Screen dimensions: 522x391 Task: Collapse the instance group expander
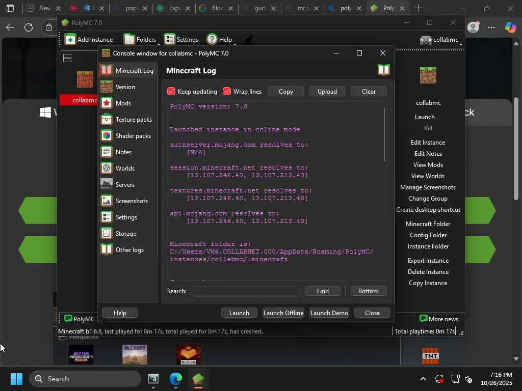click(67, 58)
